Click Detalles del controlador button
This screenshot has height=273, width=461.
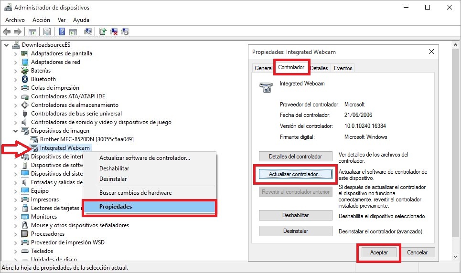pyautogui.click(x=296, y=157)
